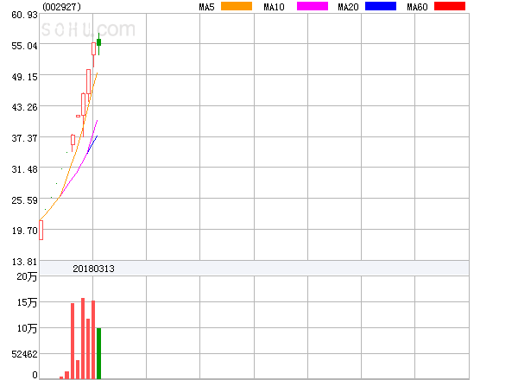
Task: Click the magenta MA10 legend swatch
Action: [x=313, y=6]
